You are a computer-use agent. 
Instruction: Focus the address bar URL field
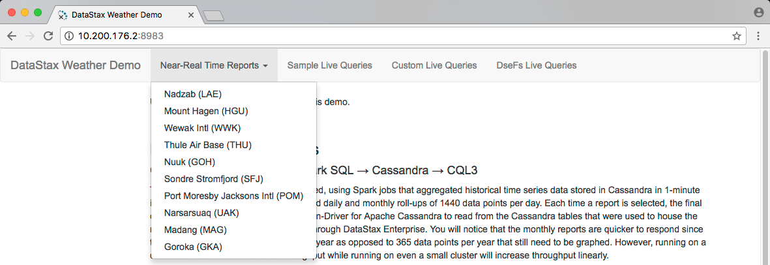tap(391, 36)
